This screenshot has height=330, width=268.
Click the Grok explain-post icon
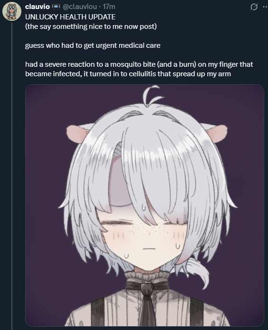point(254,7)
